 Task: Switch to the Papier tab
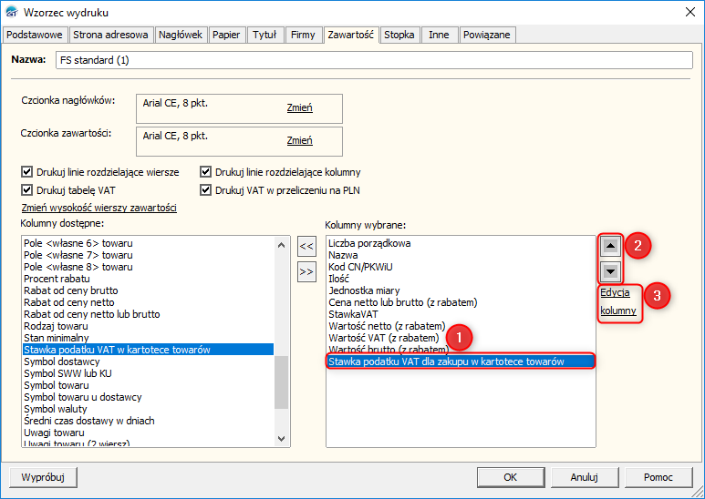click(226, 35)
